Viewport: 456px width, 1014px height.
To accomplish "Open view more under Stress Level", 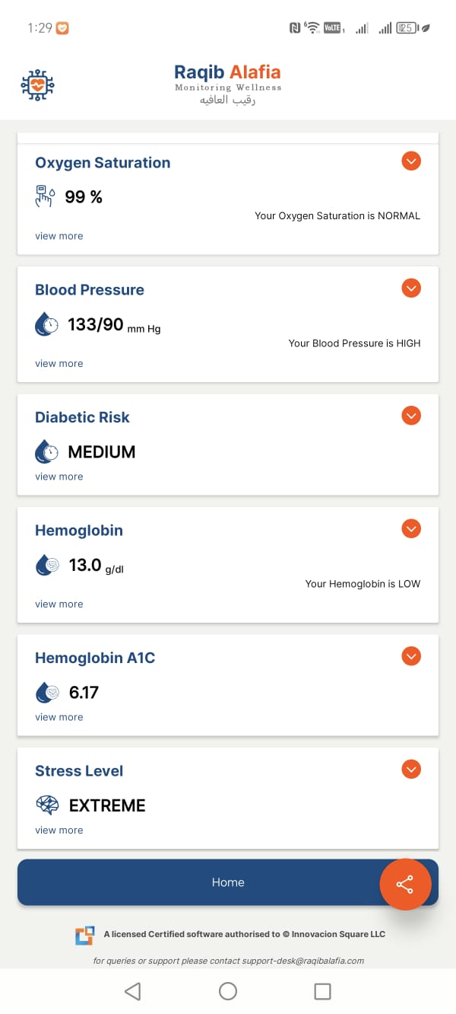I will (x=59, y=831).
